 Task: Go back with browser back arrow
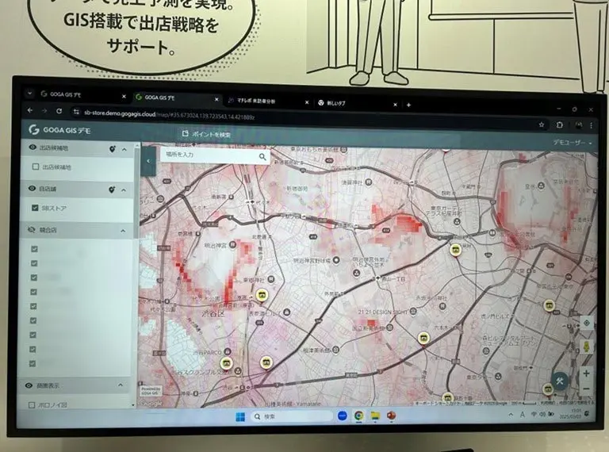pos(30,110)
